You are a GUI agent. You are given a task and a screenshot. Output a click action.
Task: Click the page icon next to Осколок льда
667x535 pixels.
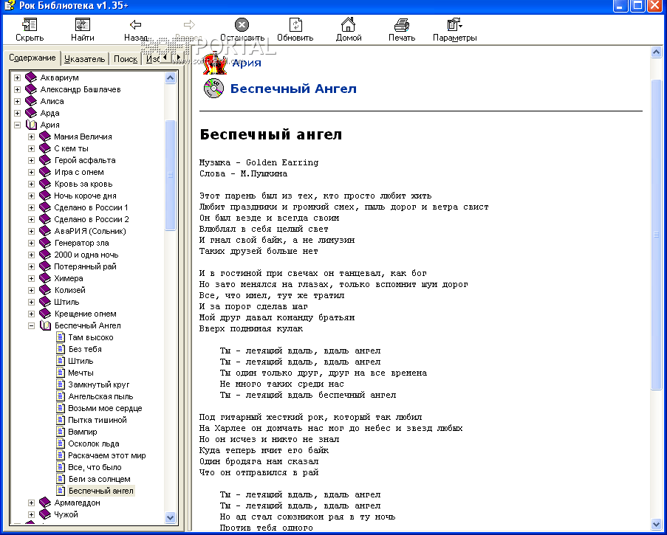pos(61,443)
